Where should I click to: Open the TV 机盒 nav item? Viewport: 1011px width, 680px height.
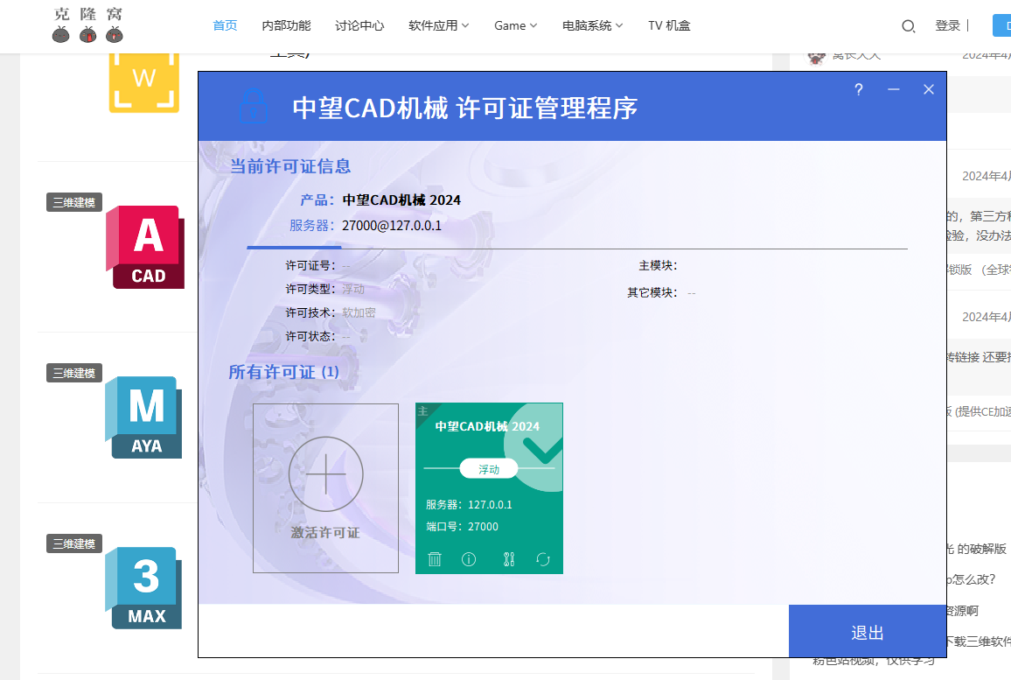[x=669, y=25]
